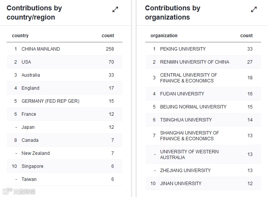The image size is (268, 197).
Task: Select the New Zealand row
Action: pyautogui.click(x=35, y=153)
